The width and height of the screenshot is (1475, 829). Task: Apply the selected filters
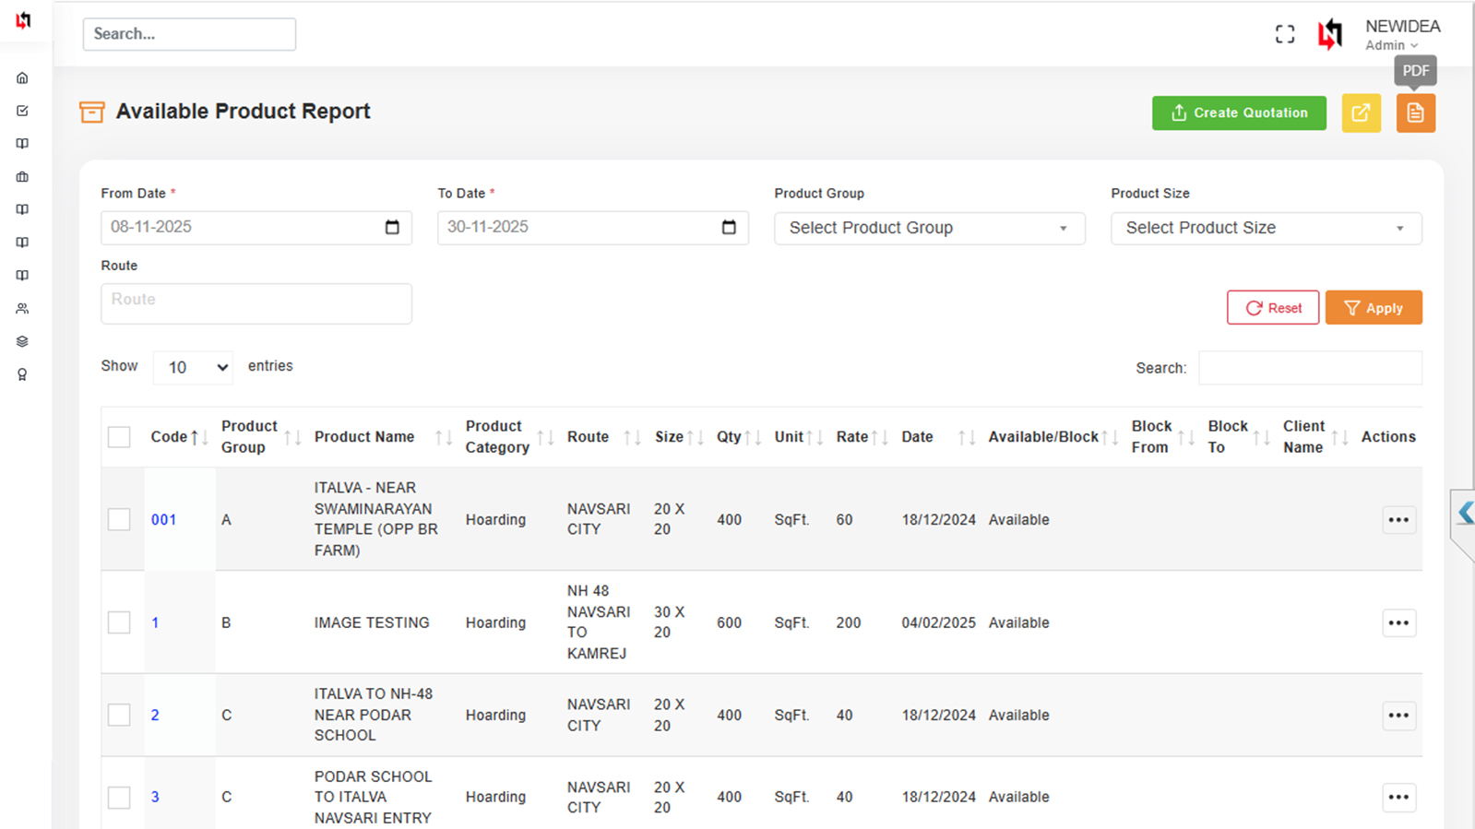click(x=1373, y=308)
